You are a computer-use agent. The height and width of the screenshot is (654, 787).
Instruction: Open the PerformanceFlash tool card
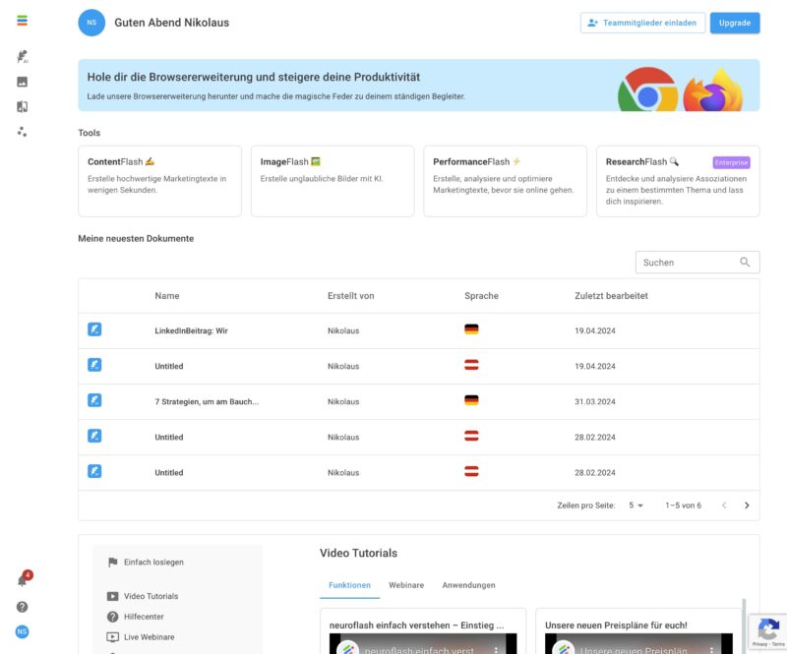point(505,181)
